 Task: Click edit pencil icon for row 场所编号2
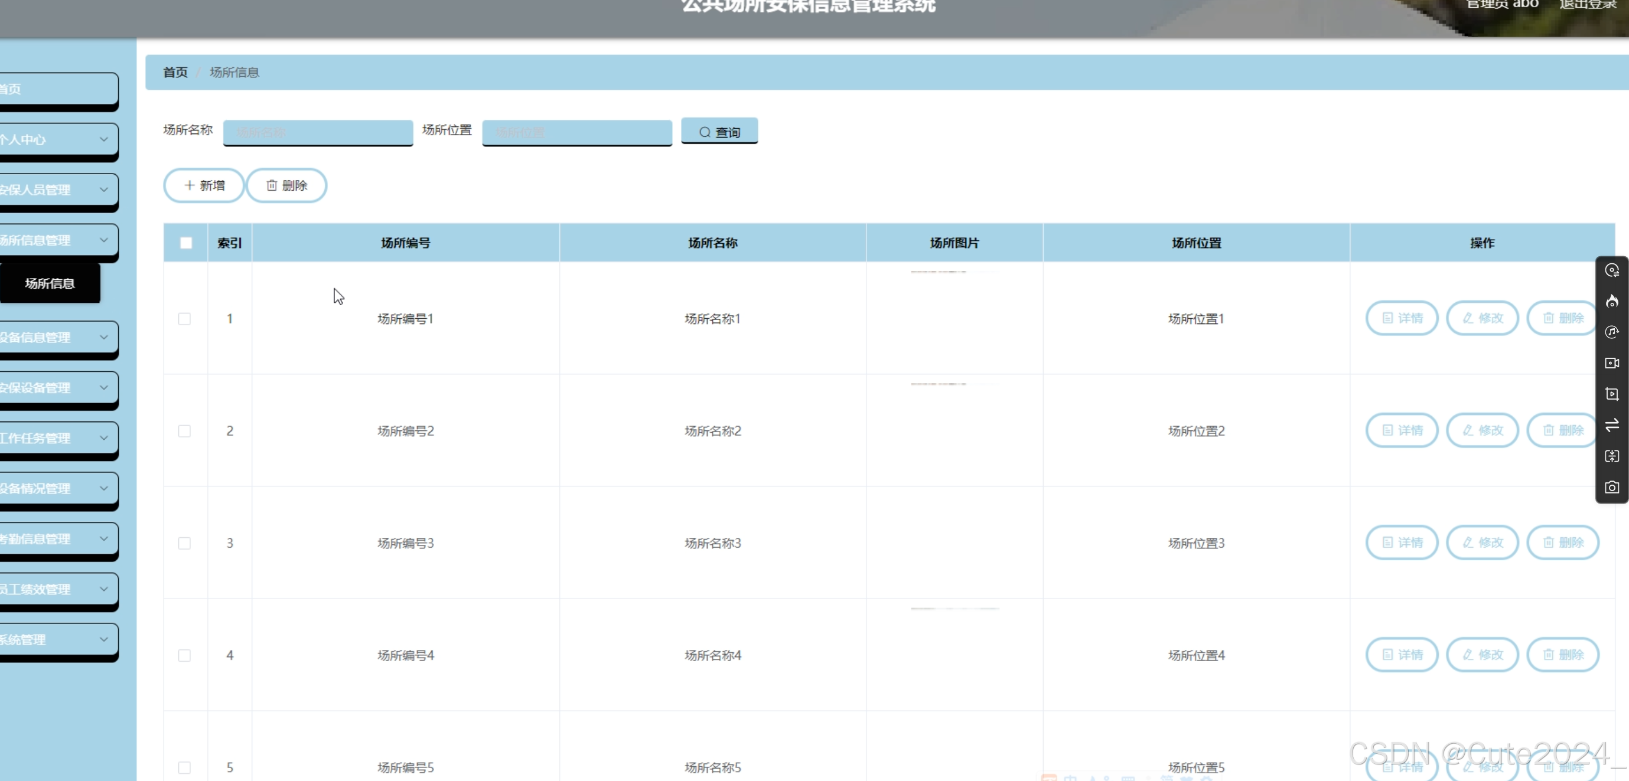1468,430
